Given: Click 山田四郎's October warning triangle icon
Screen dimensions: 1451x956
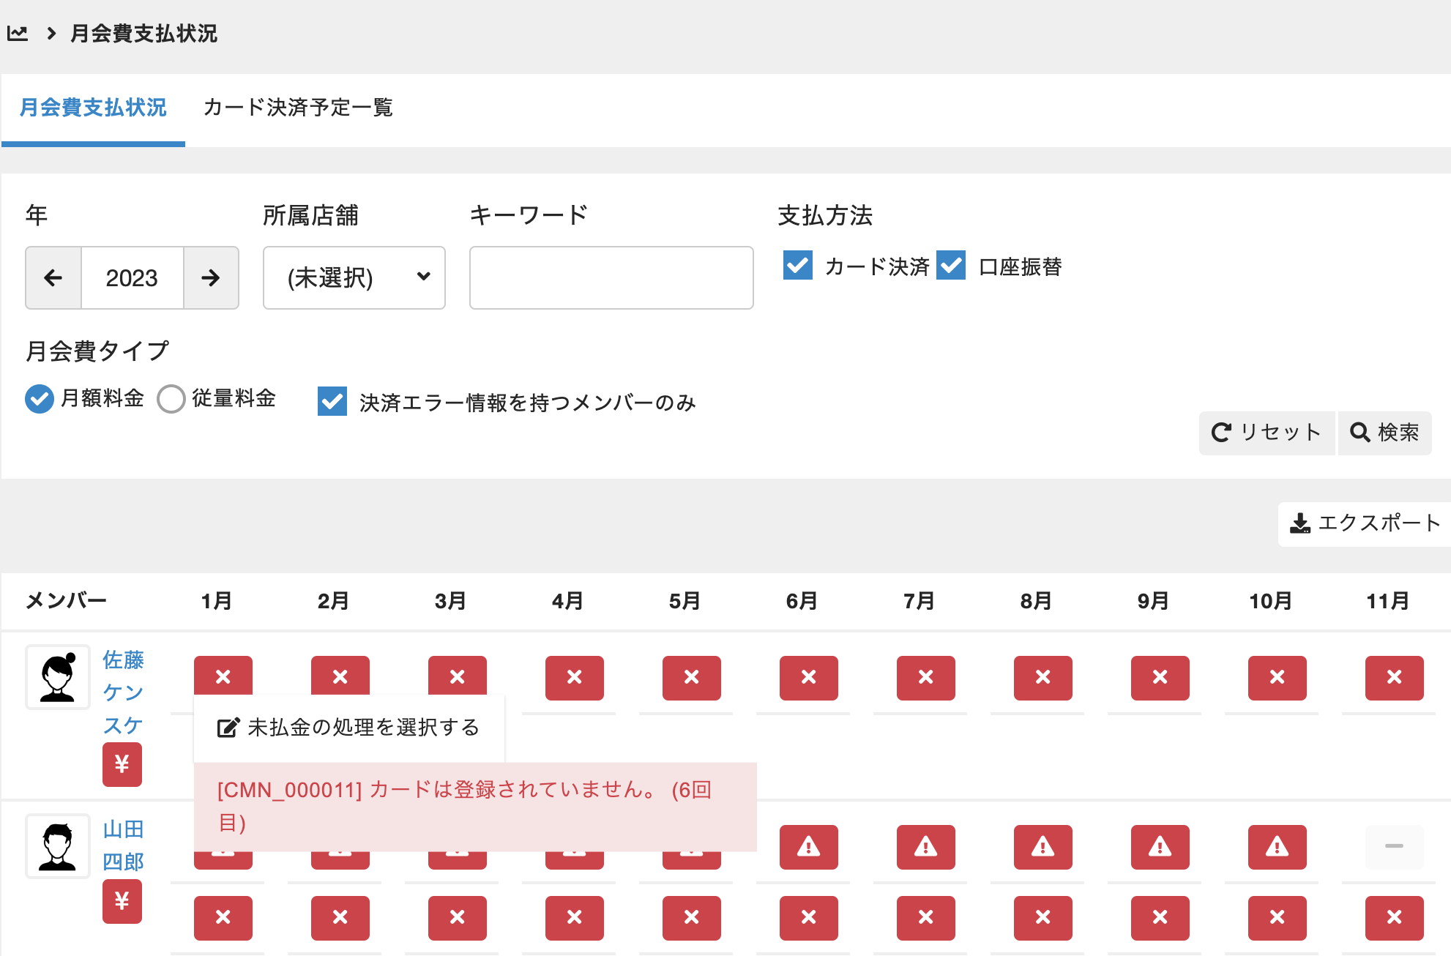Looking at the screenshot, I should point(1277,847).
